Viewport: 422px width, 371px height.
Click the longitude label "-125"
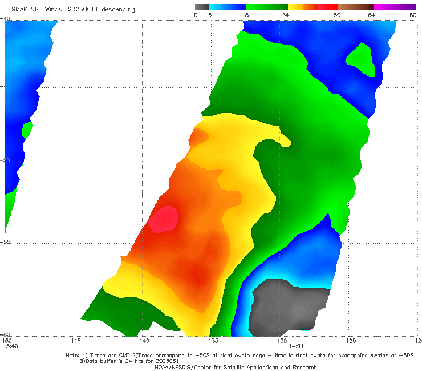348,341
